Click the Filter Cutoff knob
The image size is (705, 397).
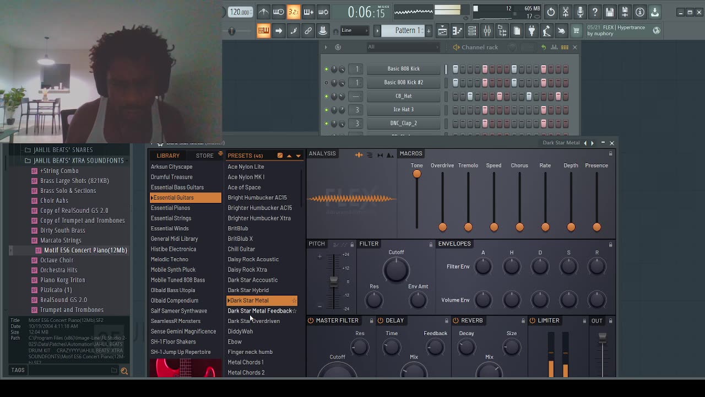(396, 270)
